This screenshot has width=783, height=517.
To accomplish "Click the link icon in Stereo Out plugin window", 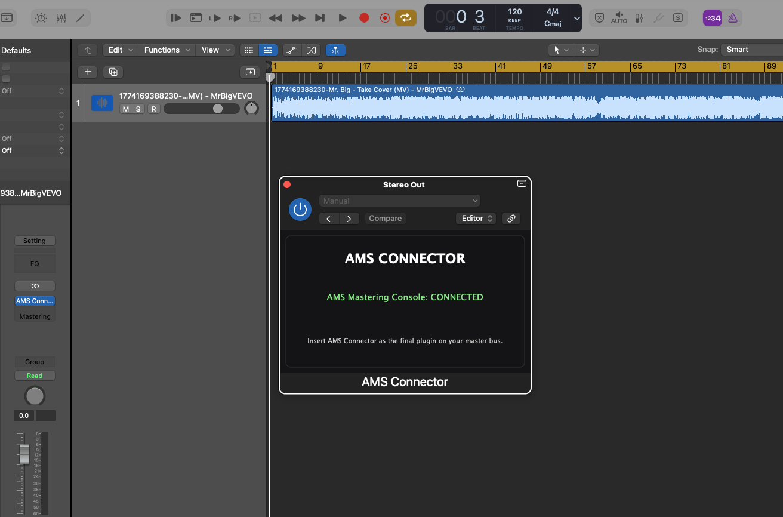I will pyautogui.click(x=511, y=219).
